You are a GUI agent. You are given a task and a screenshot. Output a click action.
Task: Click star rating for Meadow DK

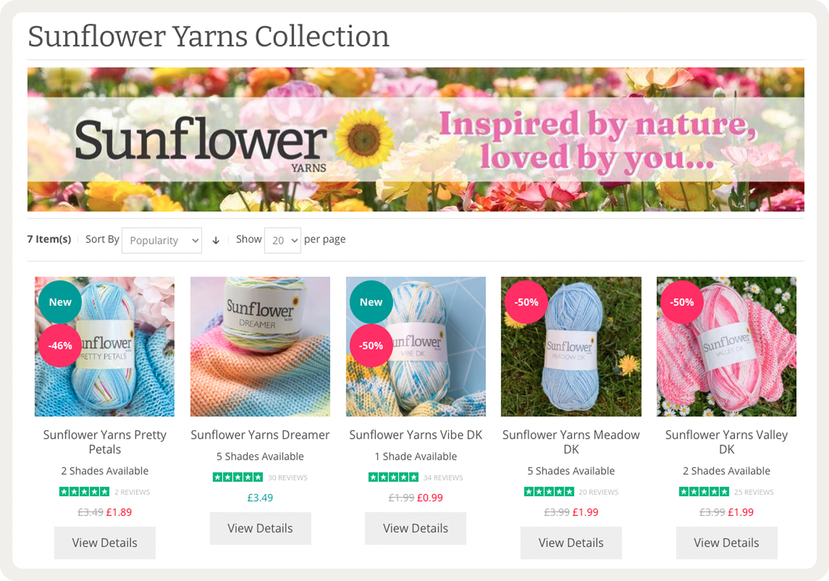549,492
